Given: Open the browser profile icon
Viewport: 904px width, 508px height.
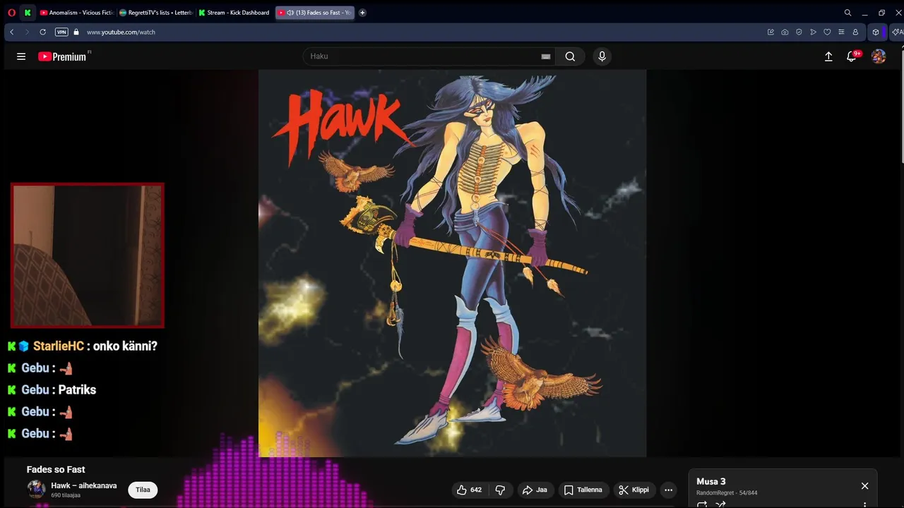Looking at the screenshot, I should (x=855, y=32).
